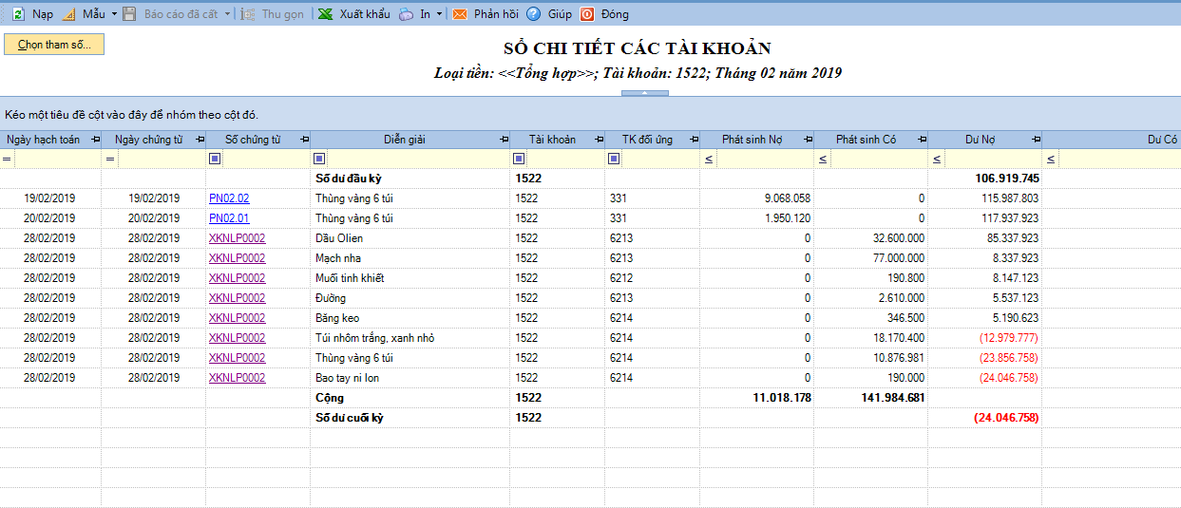Pin the Phát sinh Nợ column
The width and height of the screenshot is (1181, 508).
pyautogui.click(x=808, y=140)
